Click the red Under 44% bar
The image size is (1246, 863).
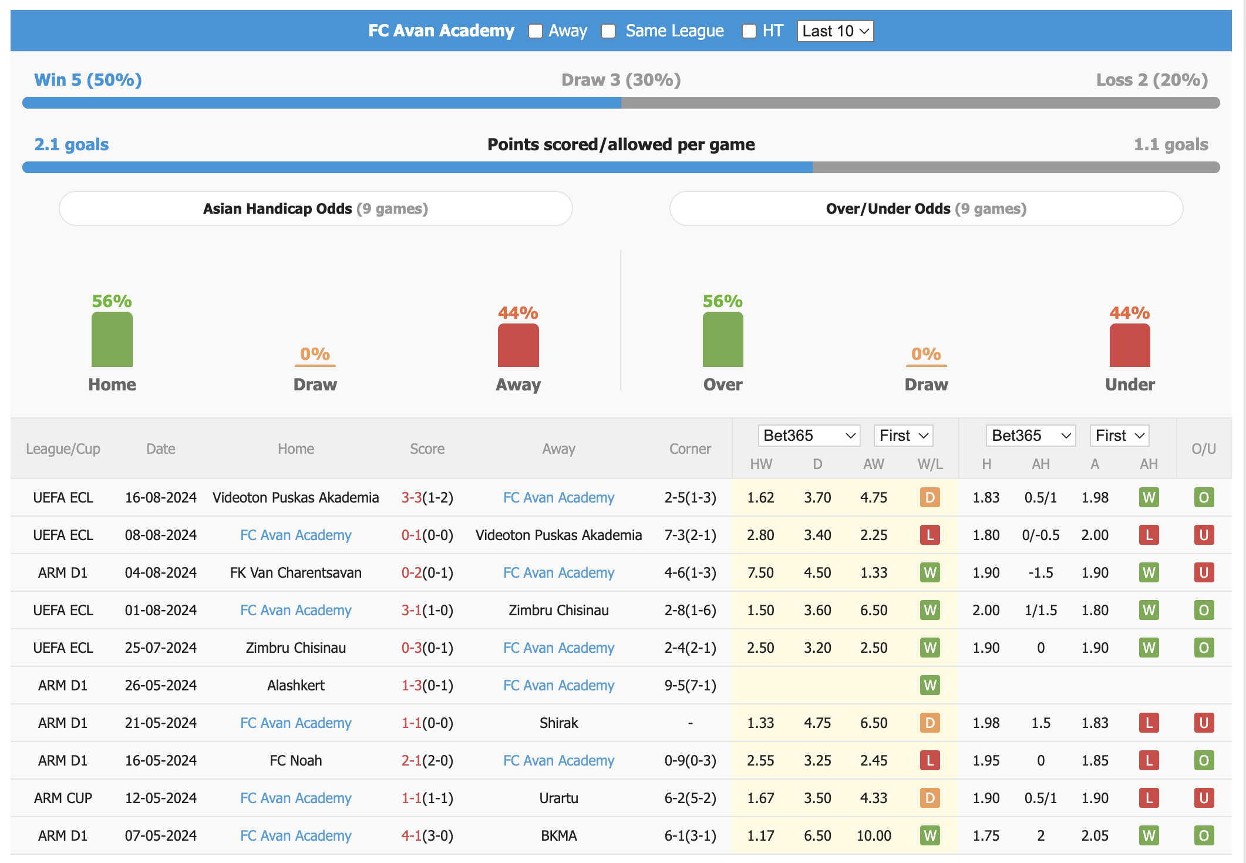pyautogui.click(x=1130, y=345)
